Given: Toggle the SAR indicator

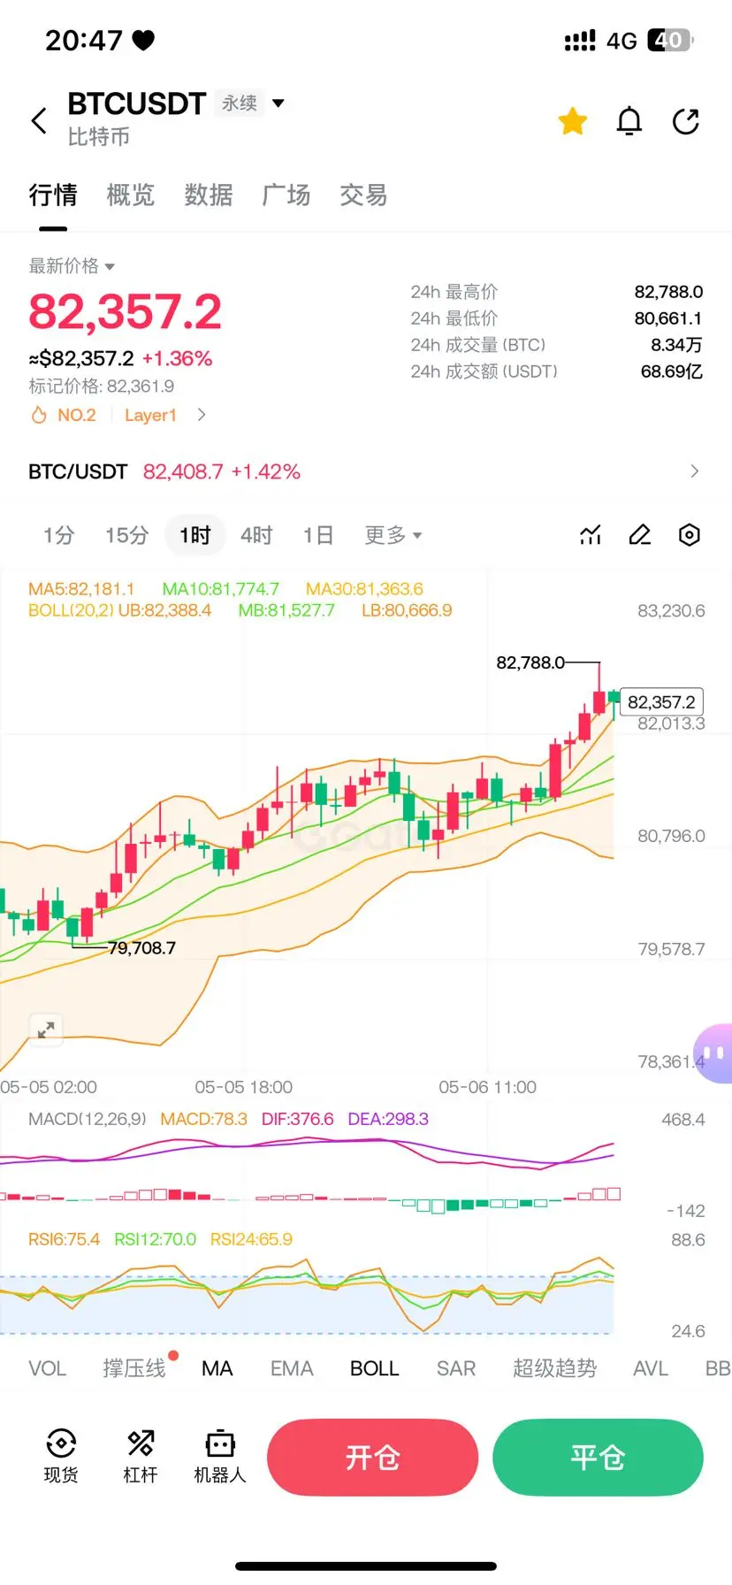Looking at the screenshot, I should coord(456,1368).
